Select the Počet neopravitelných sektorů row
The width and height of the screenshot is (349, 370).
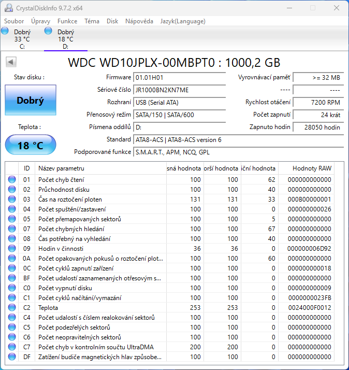coord(98,337)
